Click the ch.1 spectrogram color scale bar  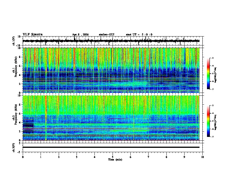tap(208, 74)
